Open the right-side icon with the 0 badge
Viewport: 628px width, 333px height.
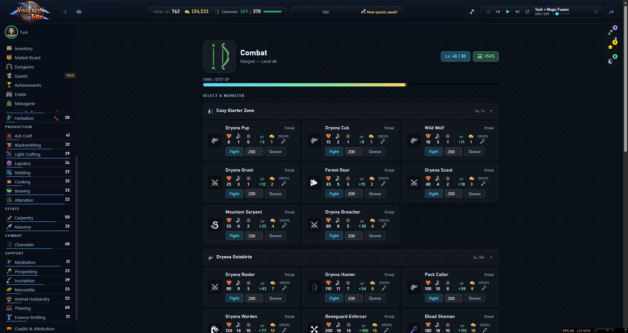[x=610, y=61]
